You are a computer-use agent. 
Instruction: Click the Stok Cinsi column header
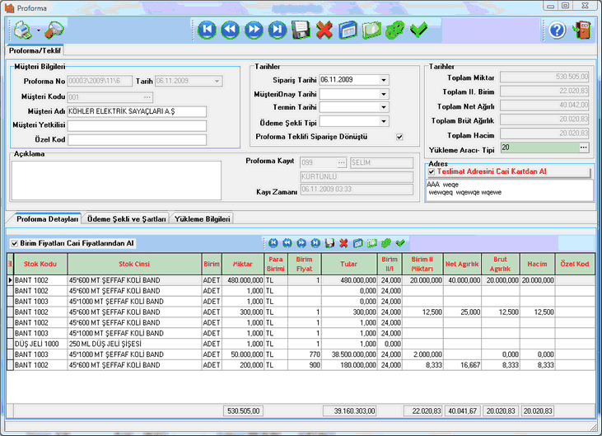134,264
